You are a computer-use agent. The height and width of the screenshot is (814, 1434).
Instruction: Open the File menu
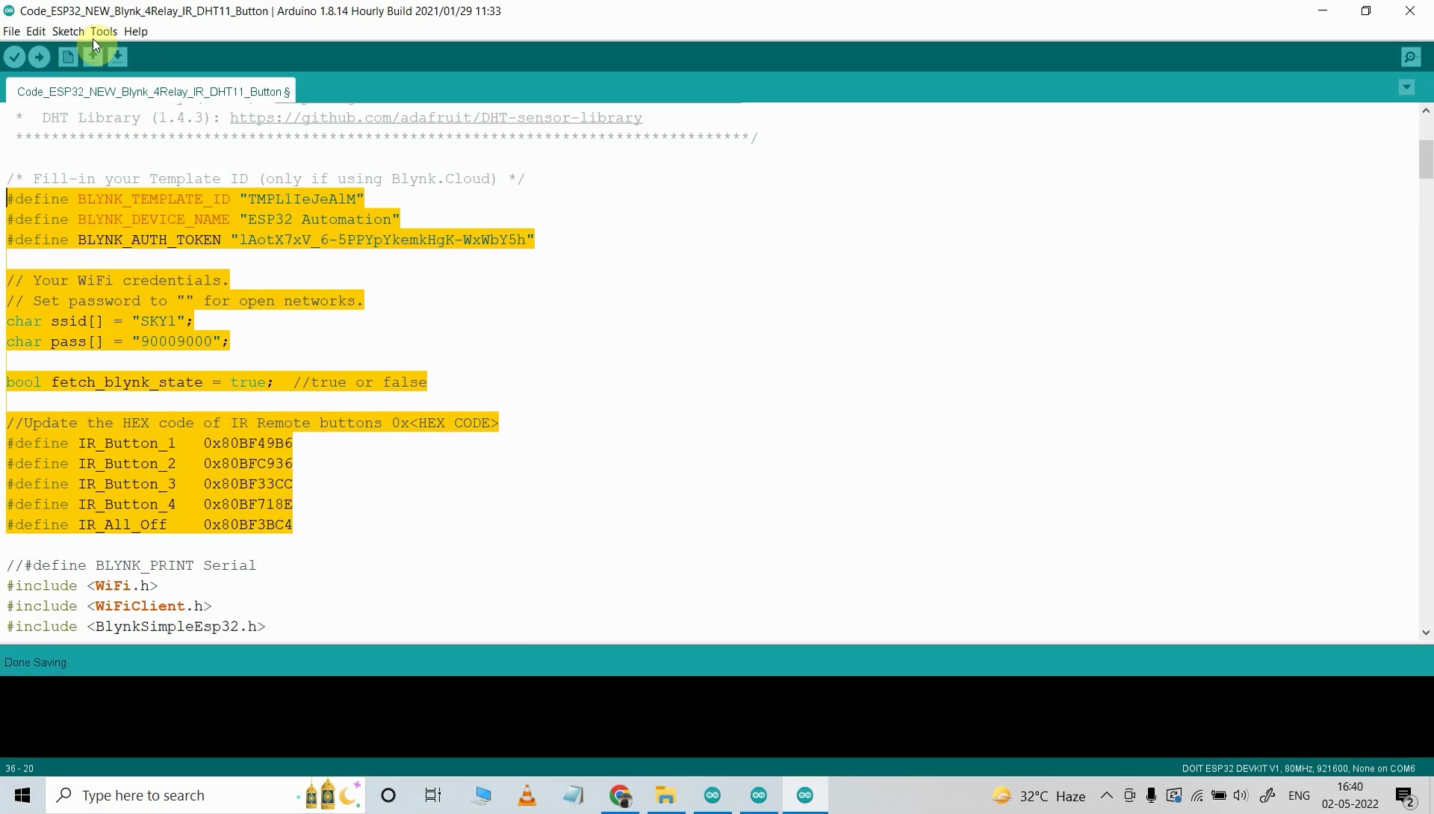[x=11, y=31]
